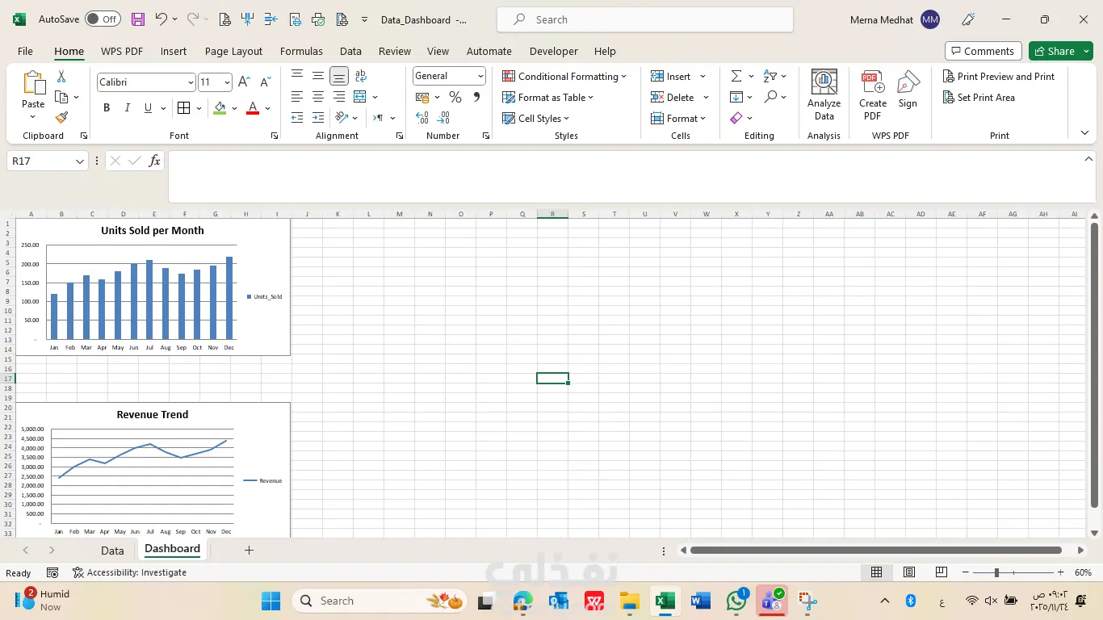Open the File menu
The image size is (1103, 620).
[25, 51]
